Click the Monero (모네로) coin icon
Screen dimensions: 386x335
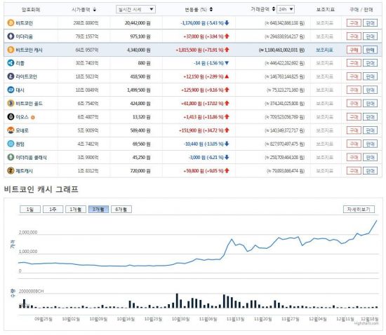[11, 130]
